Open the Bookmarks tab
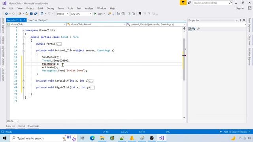Image resolution: width=253 pixels, height=142 pixels. [x=33, y=126]
